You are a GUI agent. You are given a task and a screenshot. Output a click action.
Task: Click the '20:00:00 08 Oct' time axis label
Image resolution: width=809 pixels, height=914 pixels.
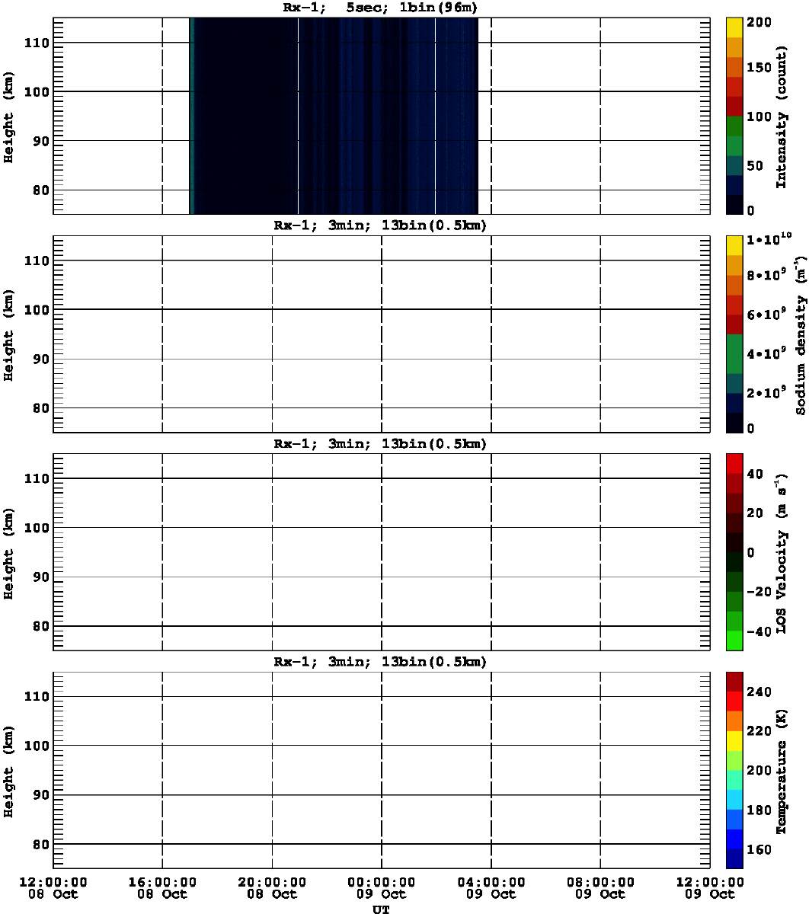(x=272, y=887)
